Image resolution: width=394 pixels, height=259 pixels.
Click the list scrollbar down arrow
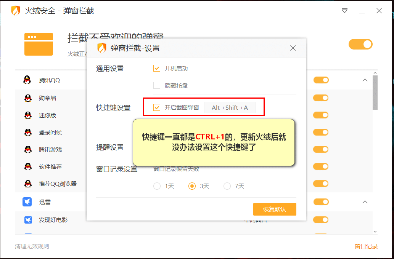click(375, 232)
